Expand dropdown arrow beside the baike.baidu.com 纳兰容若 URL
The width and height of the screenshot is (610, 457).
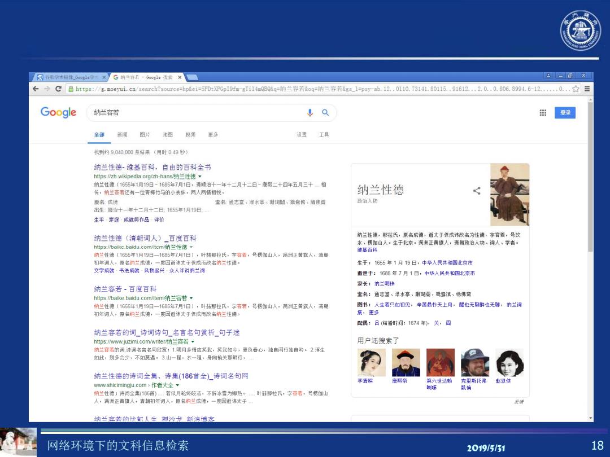[191, 298]
